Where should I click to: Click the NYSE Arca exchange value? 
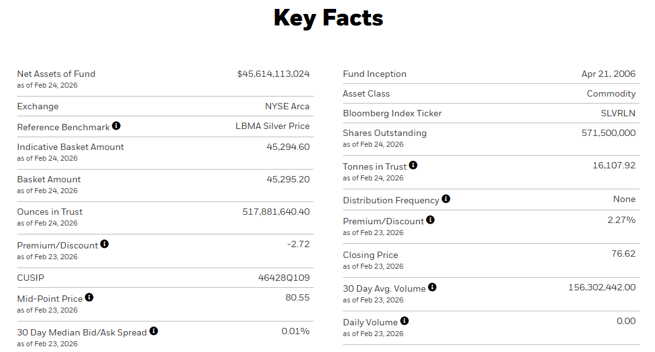click(287, 106)
